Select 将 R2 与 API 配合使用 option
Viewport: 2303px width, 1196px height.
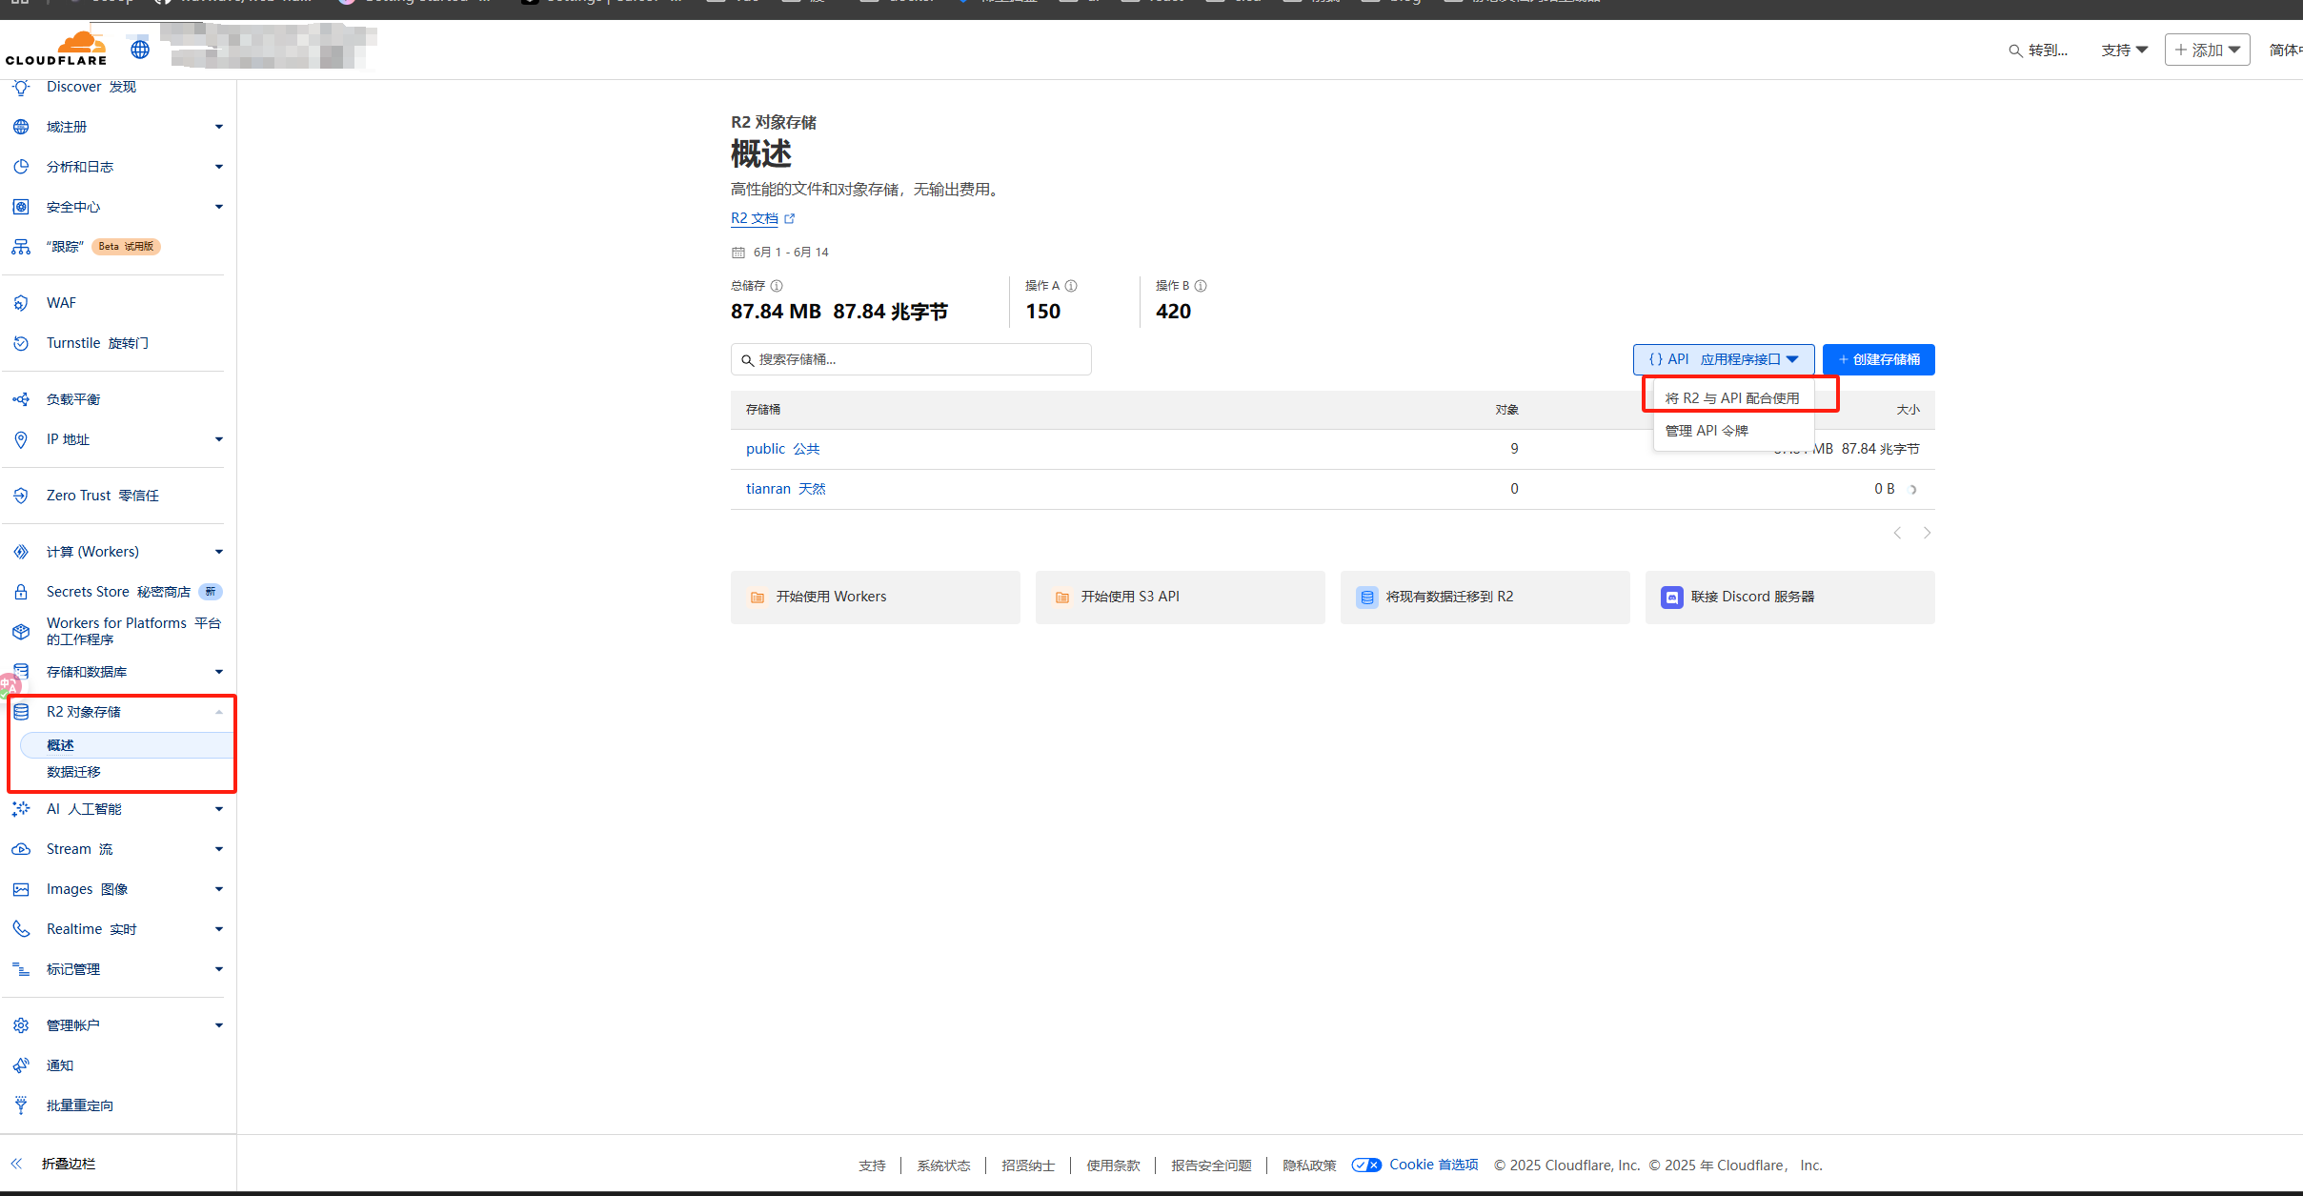(x=1731, y=398)
